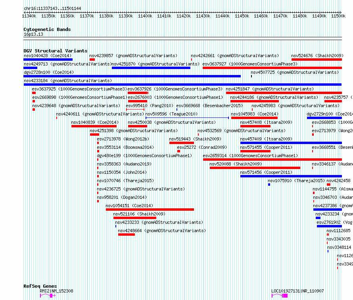Image resolution: width=353 pixels, height=300 pixels.
Task: Click nsv4251398 gnomAD variant label
Action: pyautogui.click(x=134, y=131)
